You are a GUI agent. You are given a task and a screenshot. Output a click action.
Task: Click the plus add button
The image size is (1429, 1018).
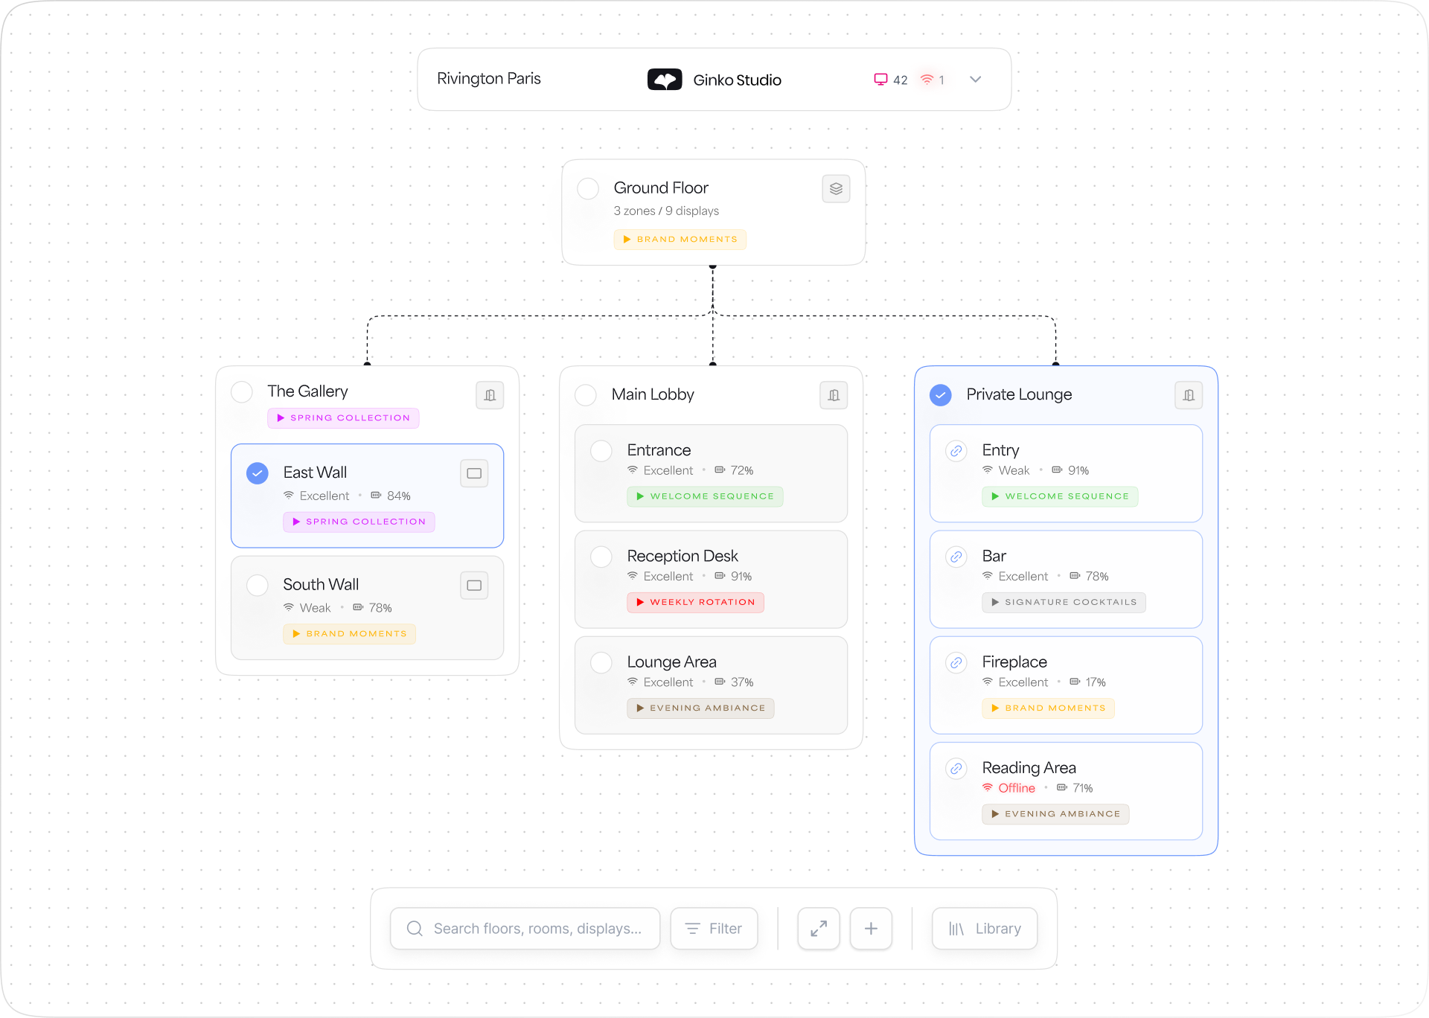click(x=871, y=929)
